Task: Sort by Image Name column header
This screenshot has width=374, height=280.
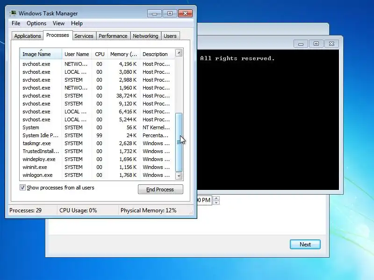Action: (41, 54)
